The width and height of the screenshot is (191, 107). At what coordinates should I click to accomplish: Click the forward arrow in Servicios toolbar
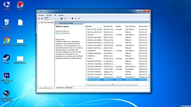tap(42, 18)
